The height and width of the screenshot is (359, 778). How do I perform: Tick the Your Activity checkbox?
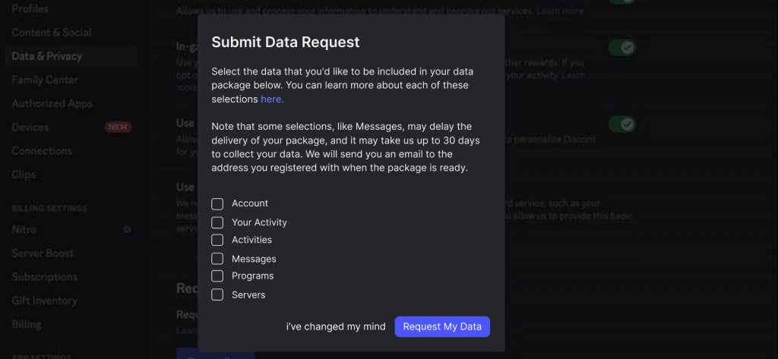[217, 222]
